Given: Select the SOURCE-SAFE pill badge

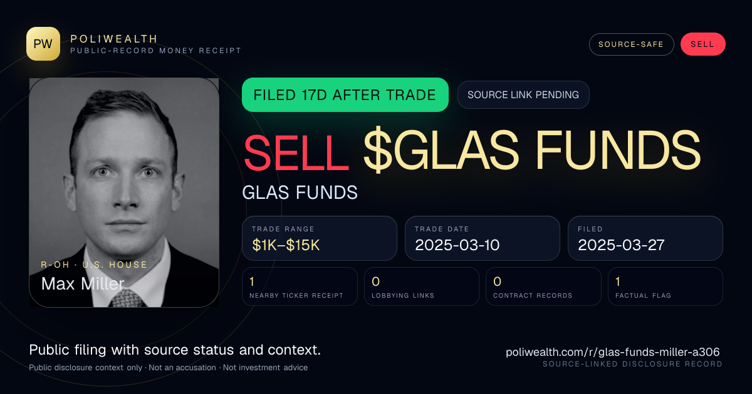Looking at the screenshot, I should 631,44.
